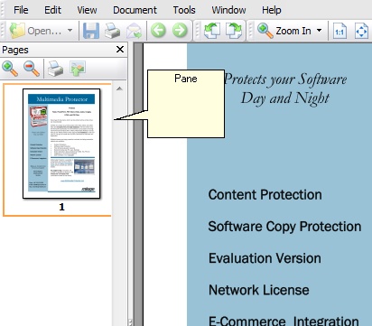The image size is (372, 326).
Task: Rotate page counterclockwise icon
Action: point(212,31)
